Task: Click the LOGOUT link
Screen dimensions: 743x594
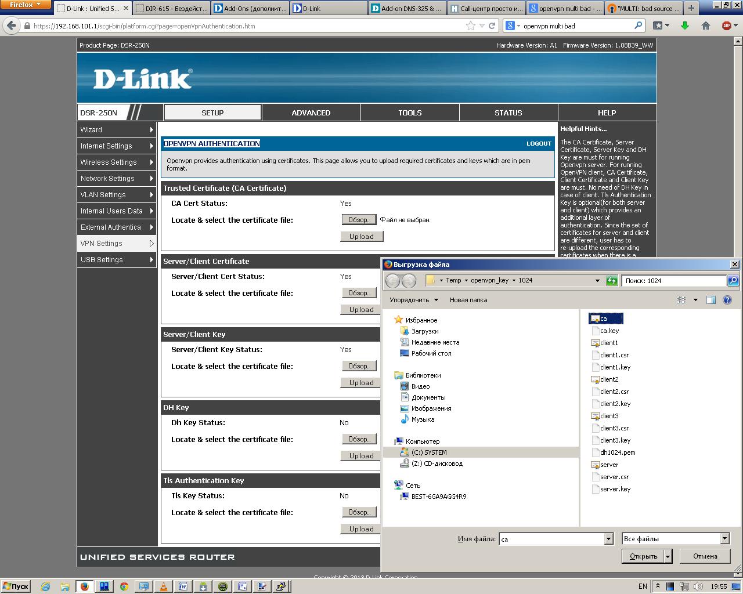Action: [539, 144]
